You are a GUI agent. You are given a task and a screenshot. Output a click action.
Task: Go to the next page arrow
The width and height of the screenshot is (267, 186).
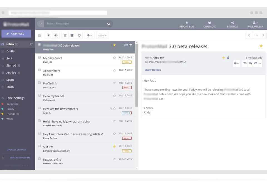(263, 35)
